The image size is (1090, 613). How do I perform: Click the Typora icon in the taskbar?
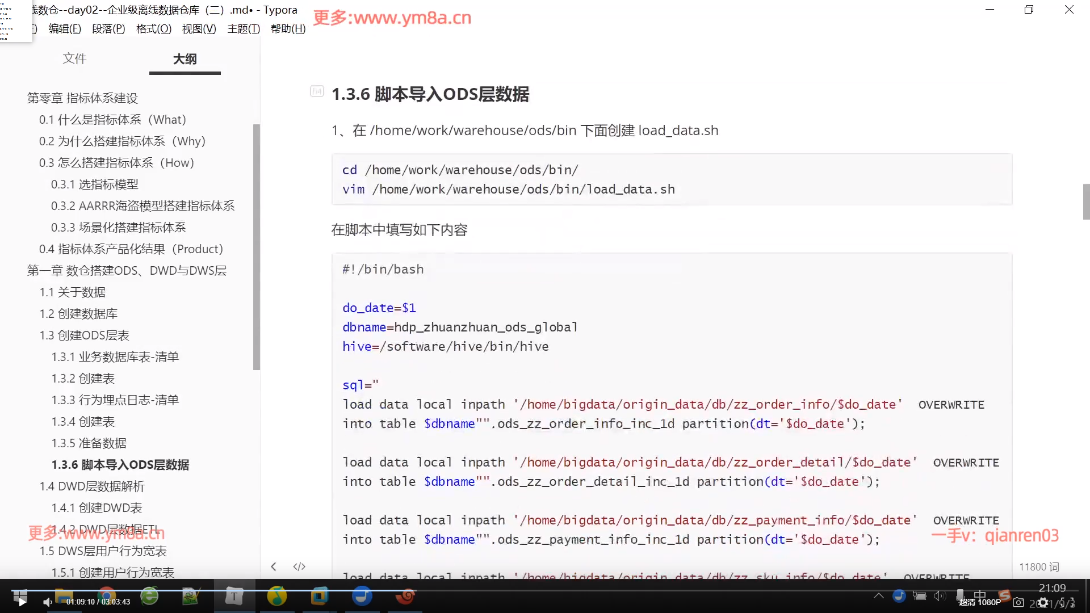[x=234, y=596]
